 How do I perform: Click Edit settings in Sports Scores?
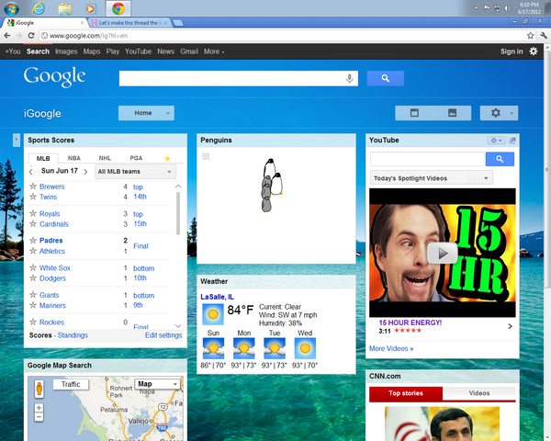click(163, 335)
